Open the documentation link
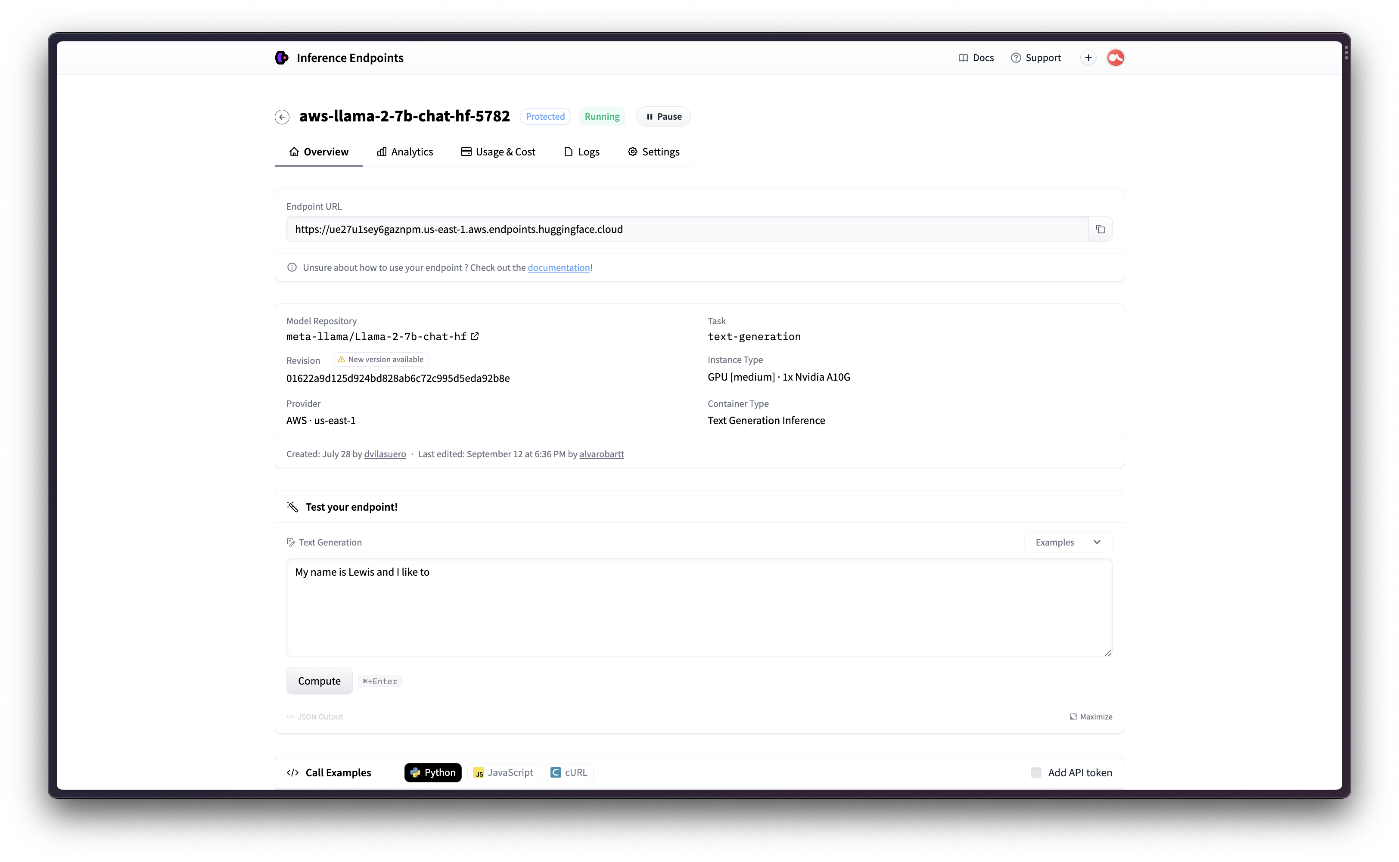The width and height of the screenshot is (1399, 862). [x=558, y=267]
